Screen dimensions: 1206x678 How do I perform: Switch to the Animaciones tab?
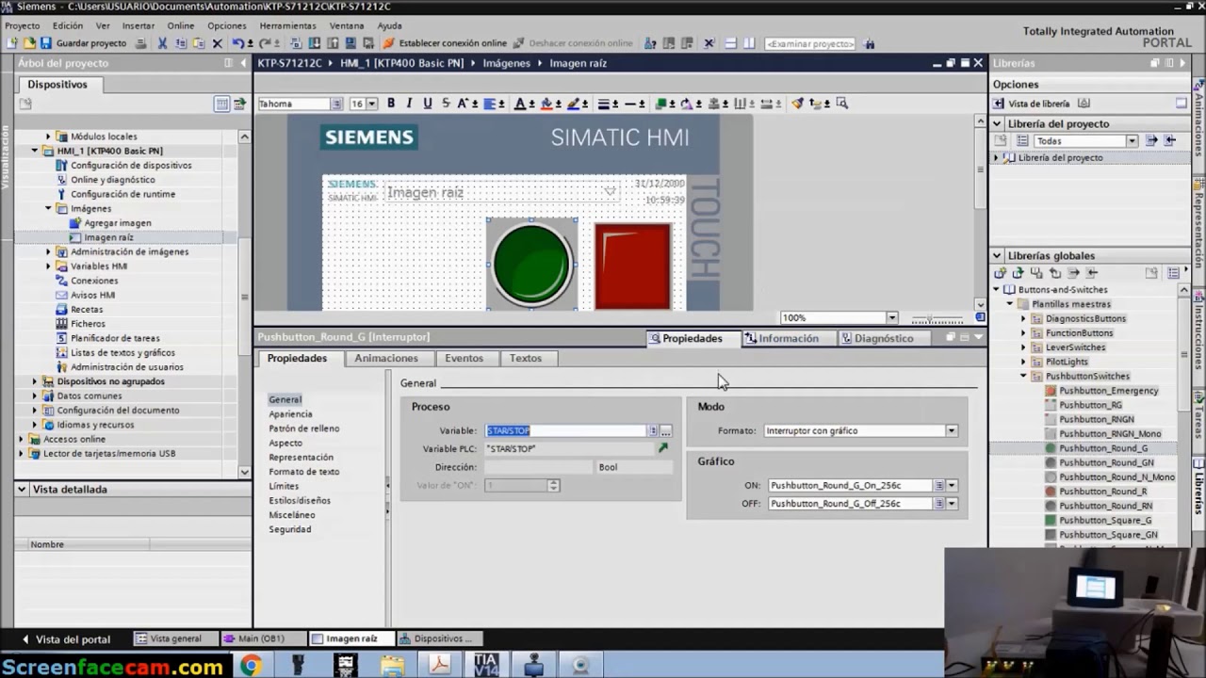click(x=386, y=358)
